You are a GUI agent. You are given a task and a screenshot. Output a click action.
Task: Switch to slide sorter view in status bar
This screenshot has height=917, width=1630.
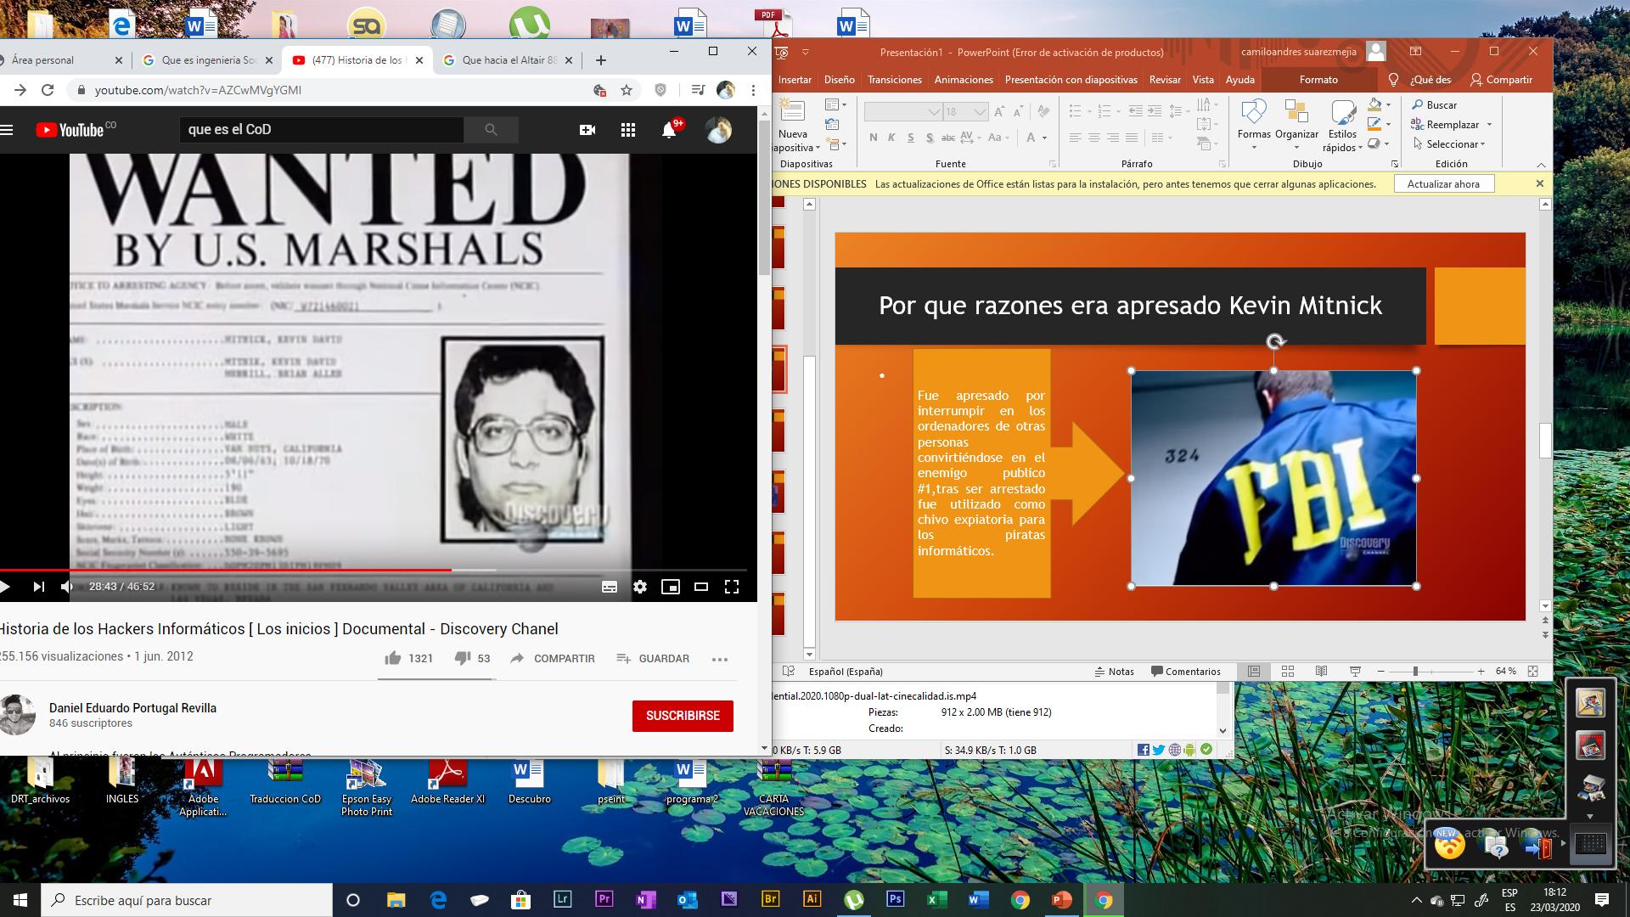coord(1288,671)
